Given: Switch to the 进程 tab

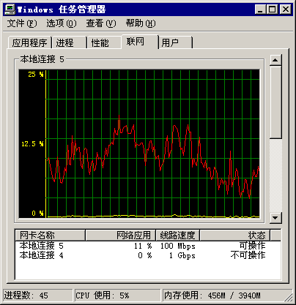Looking at the screenshot, I should coord(70,42).
